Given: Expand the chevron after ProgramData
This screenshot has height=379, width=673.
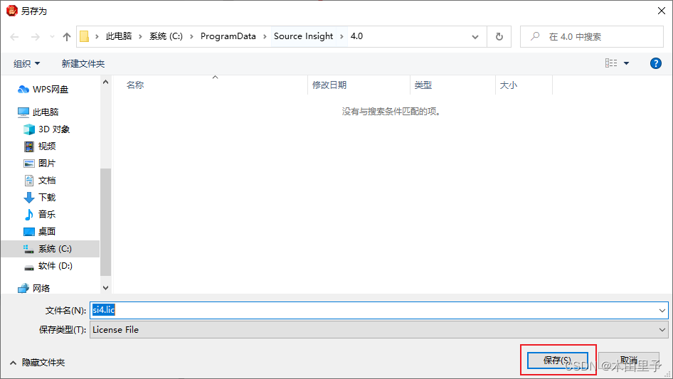Looking at the screenshot, I should click(265, 36).
